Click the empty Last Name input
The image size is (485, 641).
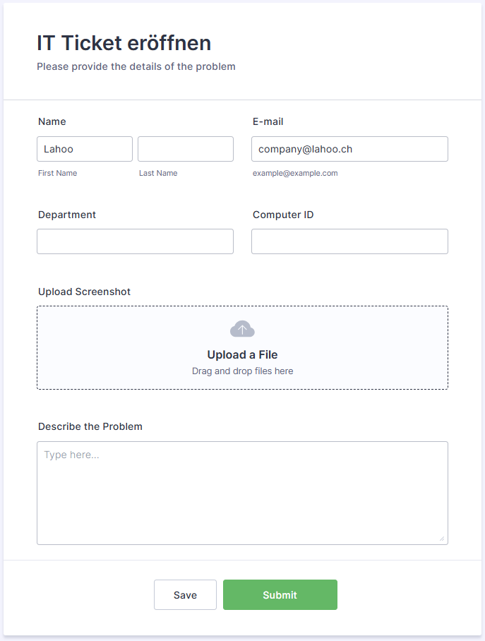pyautogui.click(x=186, y=149)
